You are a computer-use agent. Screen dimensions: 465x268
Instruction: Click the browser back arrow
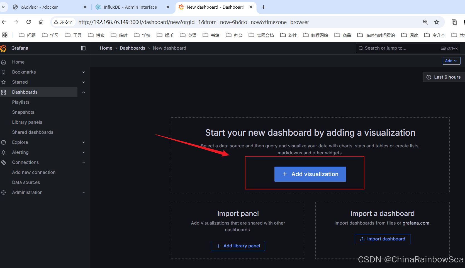click(x=4, y=22)
